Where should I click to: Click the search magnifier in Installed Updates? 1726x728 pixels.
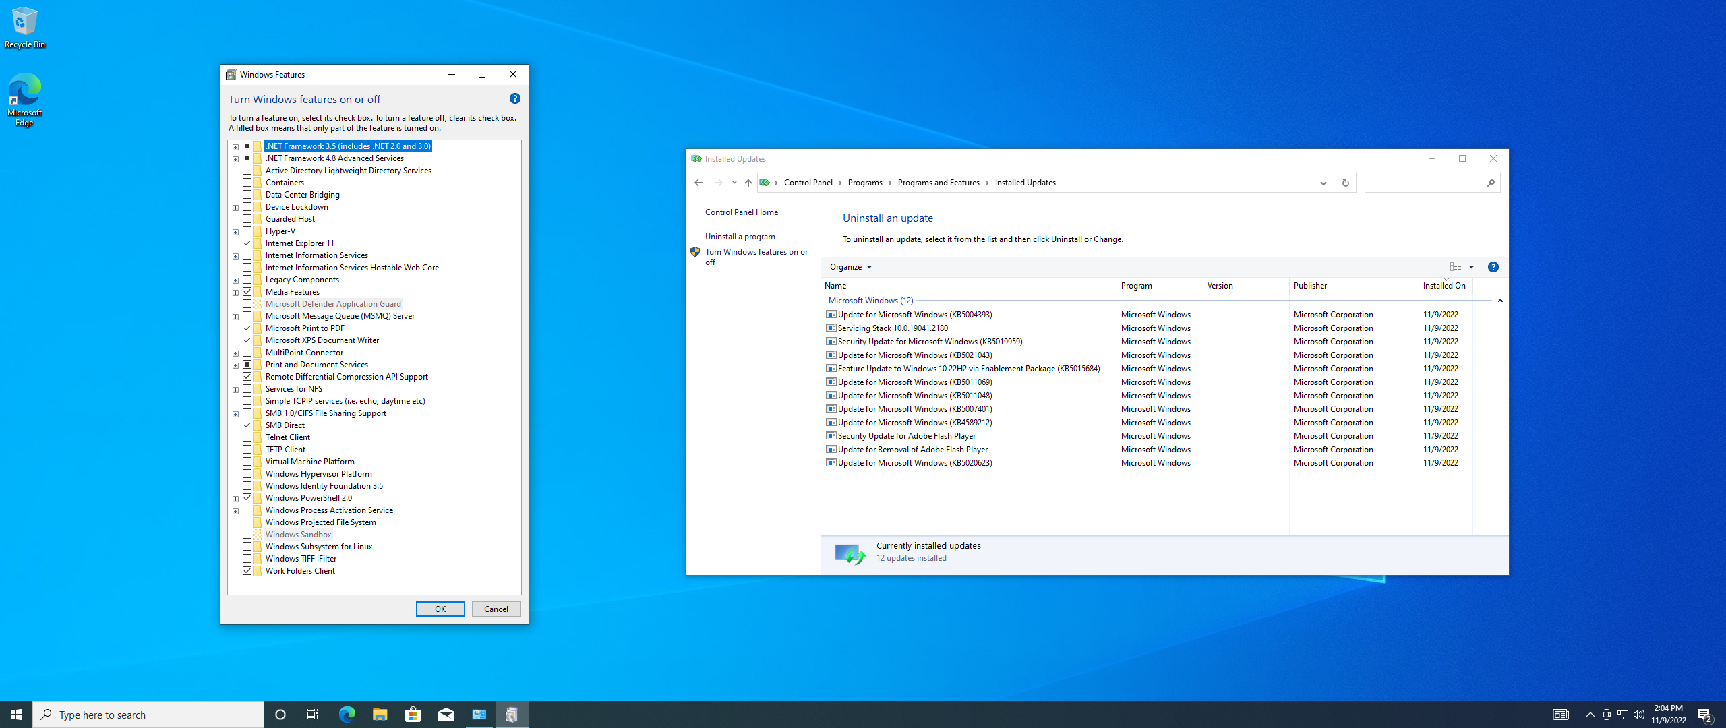point(1491,183)
